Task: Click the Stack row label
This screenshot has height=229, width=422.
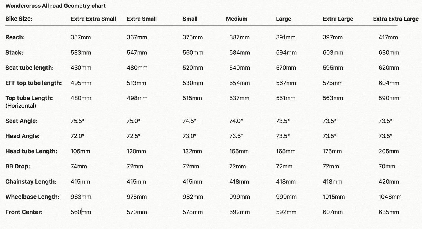Action: point(14,53)
